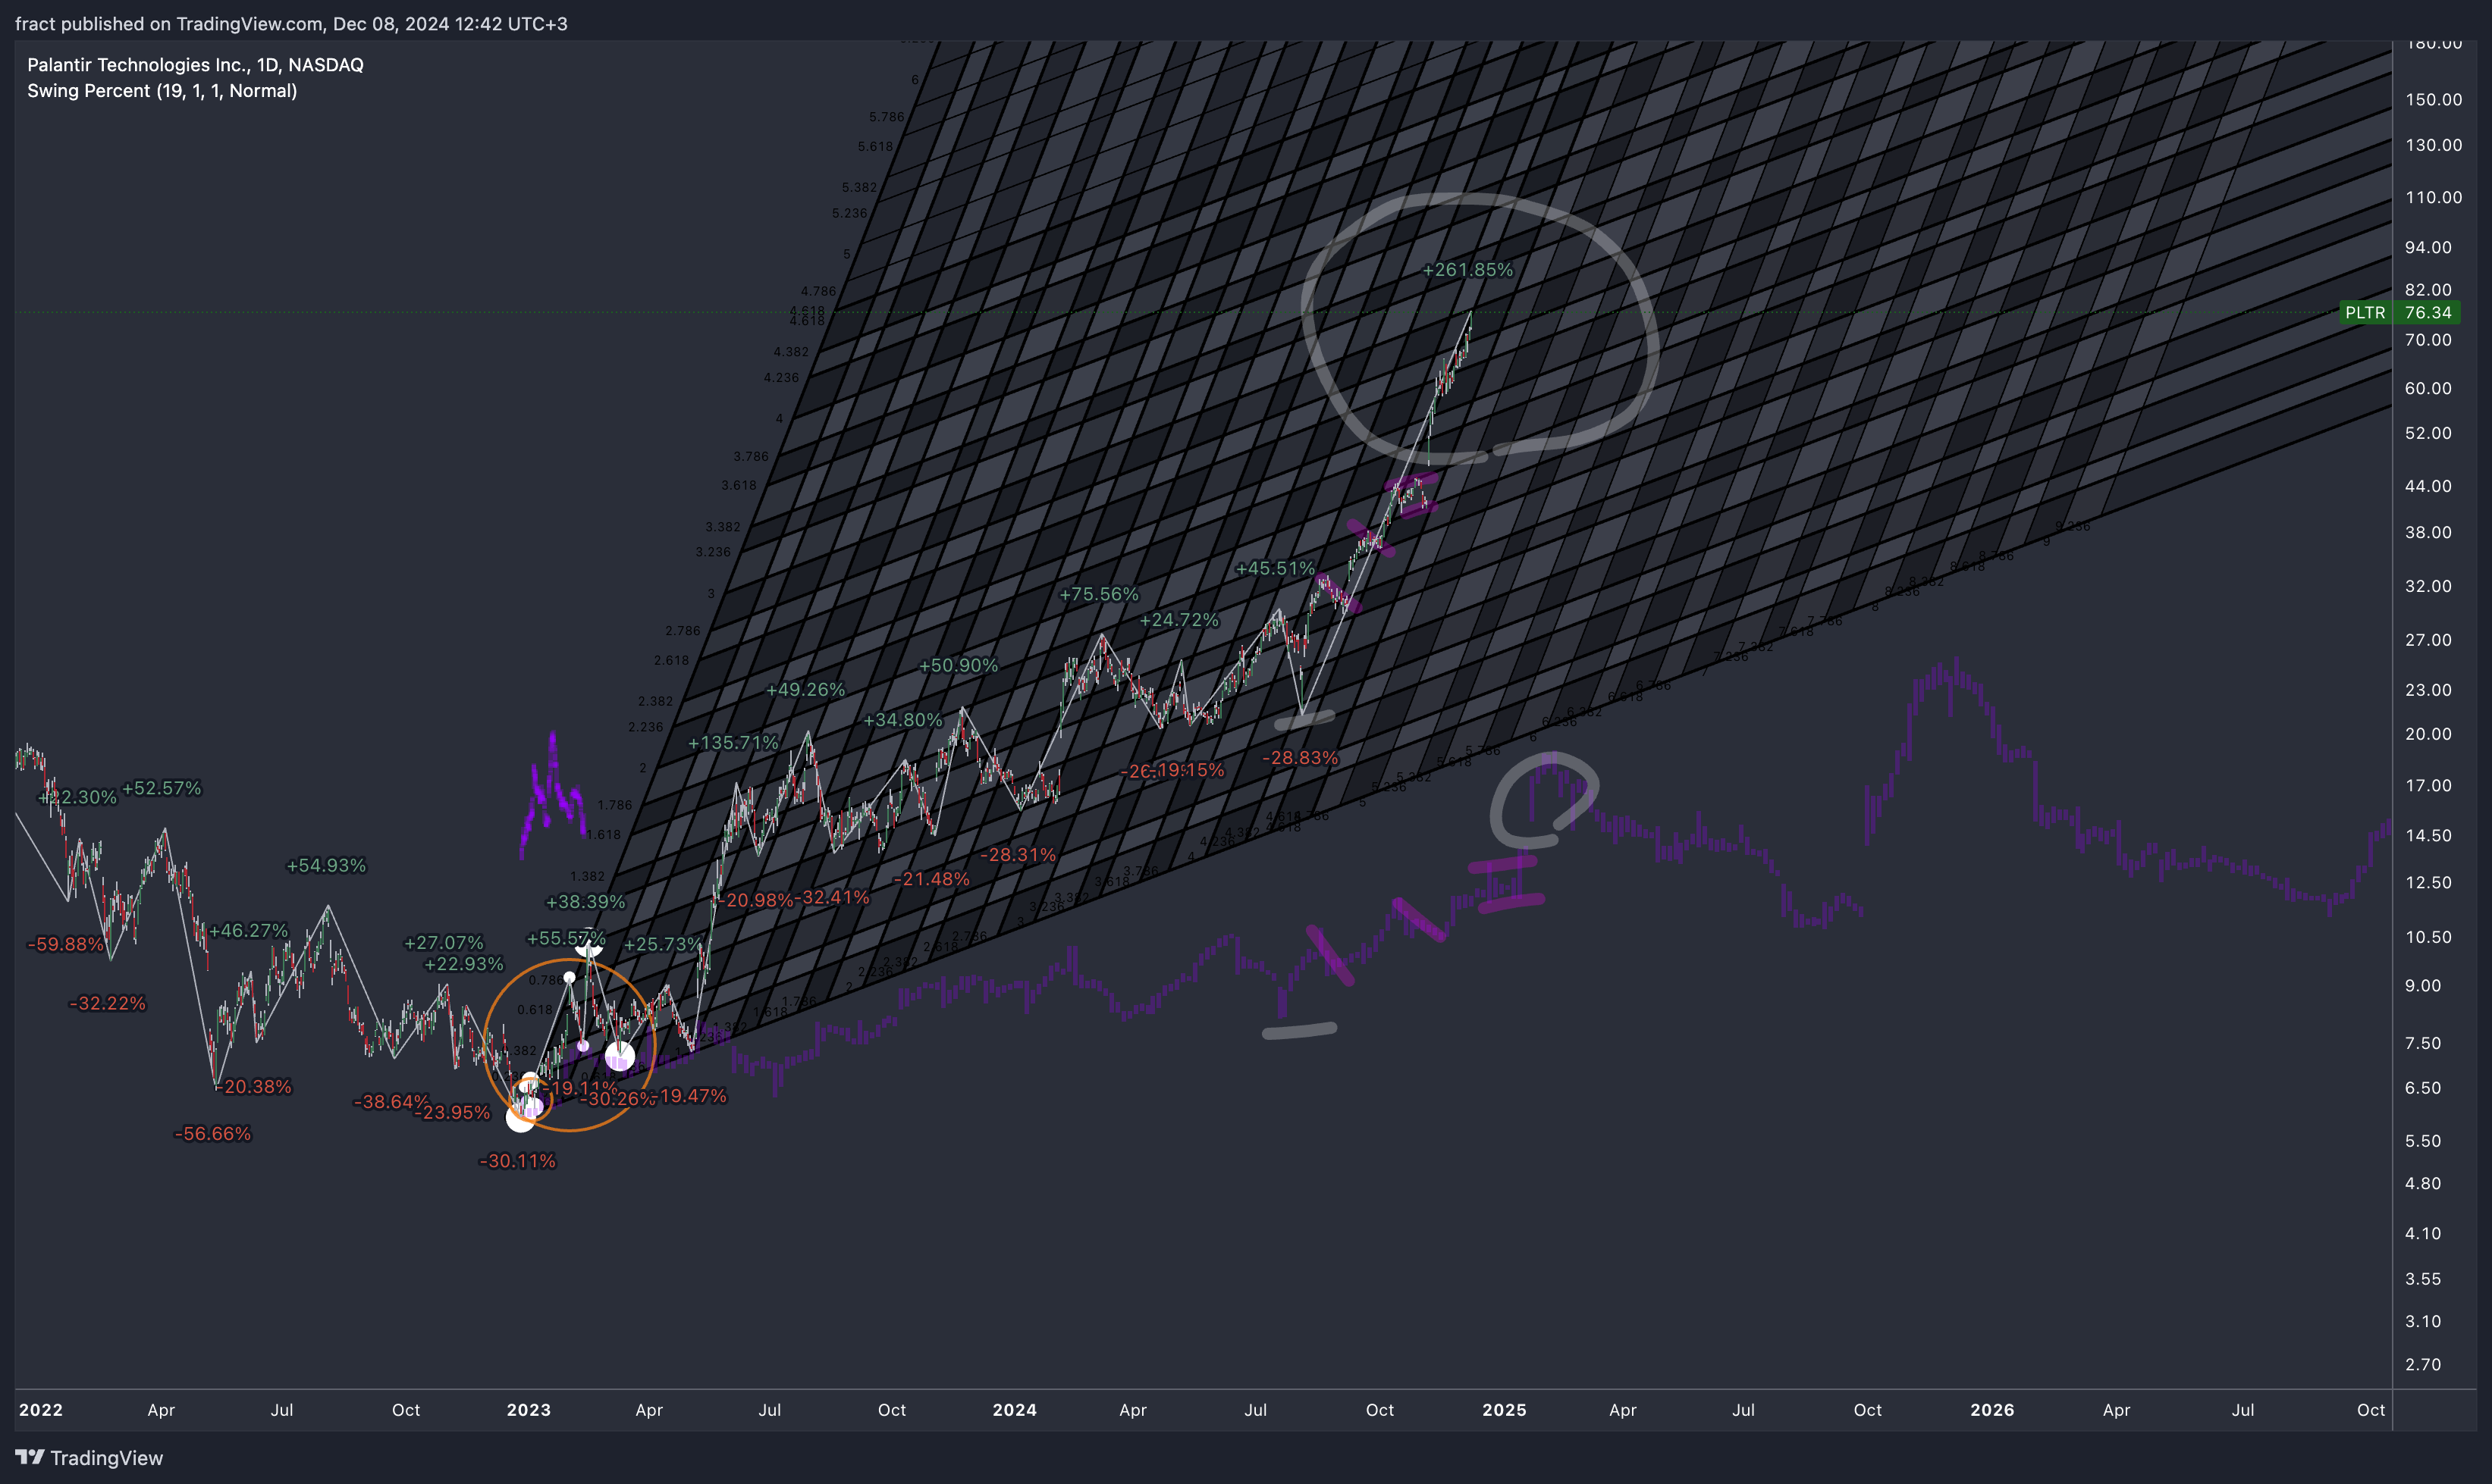Click the 10.50 price scale label

[2428, 937]
